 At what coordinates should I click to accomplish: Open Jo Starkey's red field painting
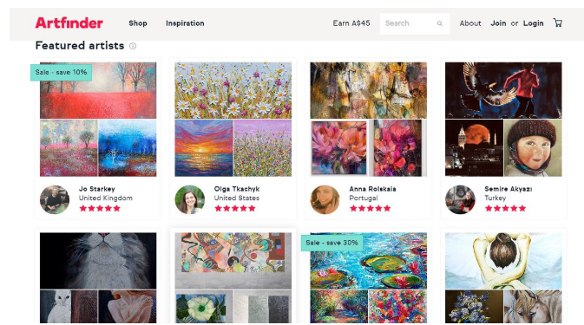(x=98, y=90)
